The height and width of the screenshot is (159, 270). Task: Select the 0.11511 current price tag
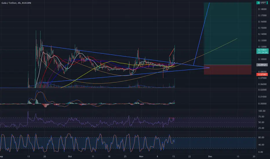pos(262,50)
